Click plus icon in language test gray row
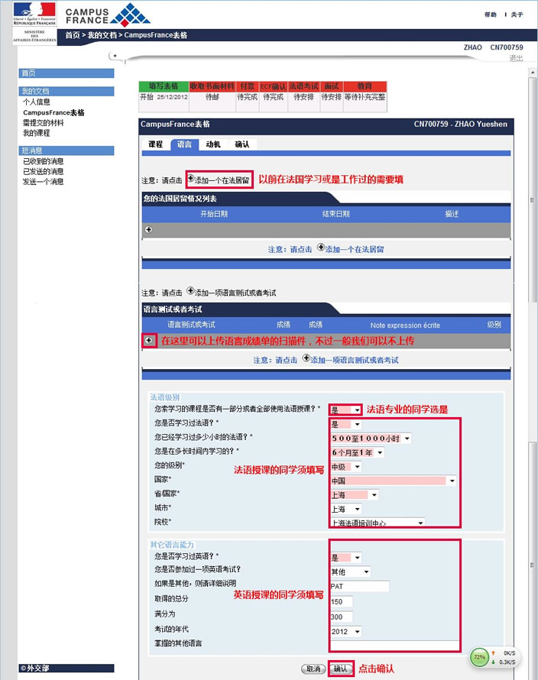The height and width of the screenshot is (680, 538). [149, 341]
